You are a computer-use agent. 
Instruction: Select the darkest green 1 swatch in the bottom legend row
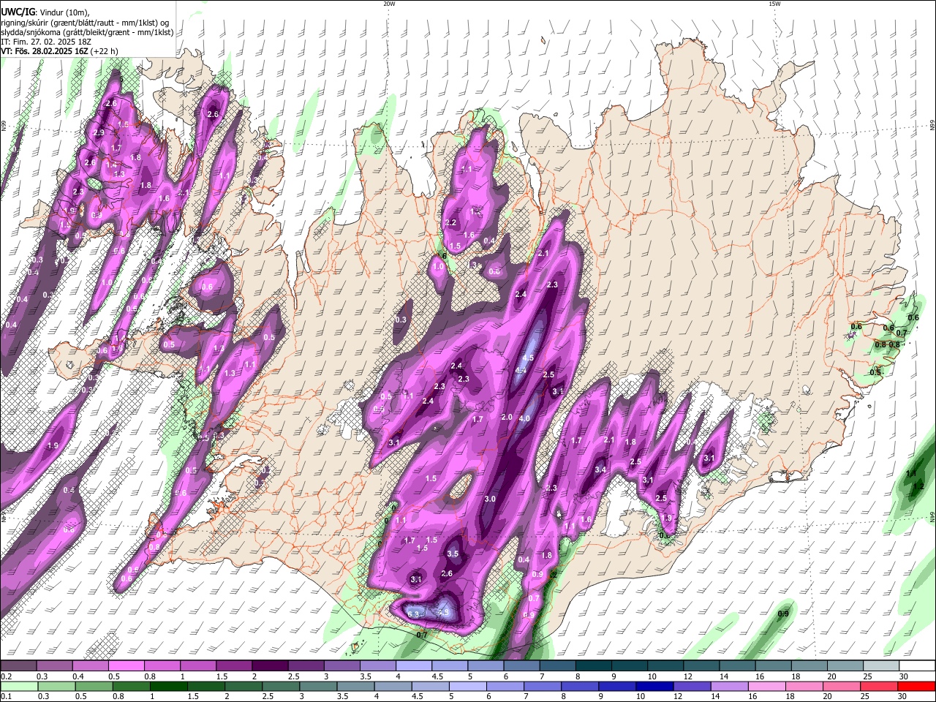click(x=169, y=686)
